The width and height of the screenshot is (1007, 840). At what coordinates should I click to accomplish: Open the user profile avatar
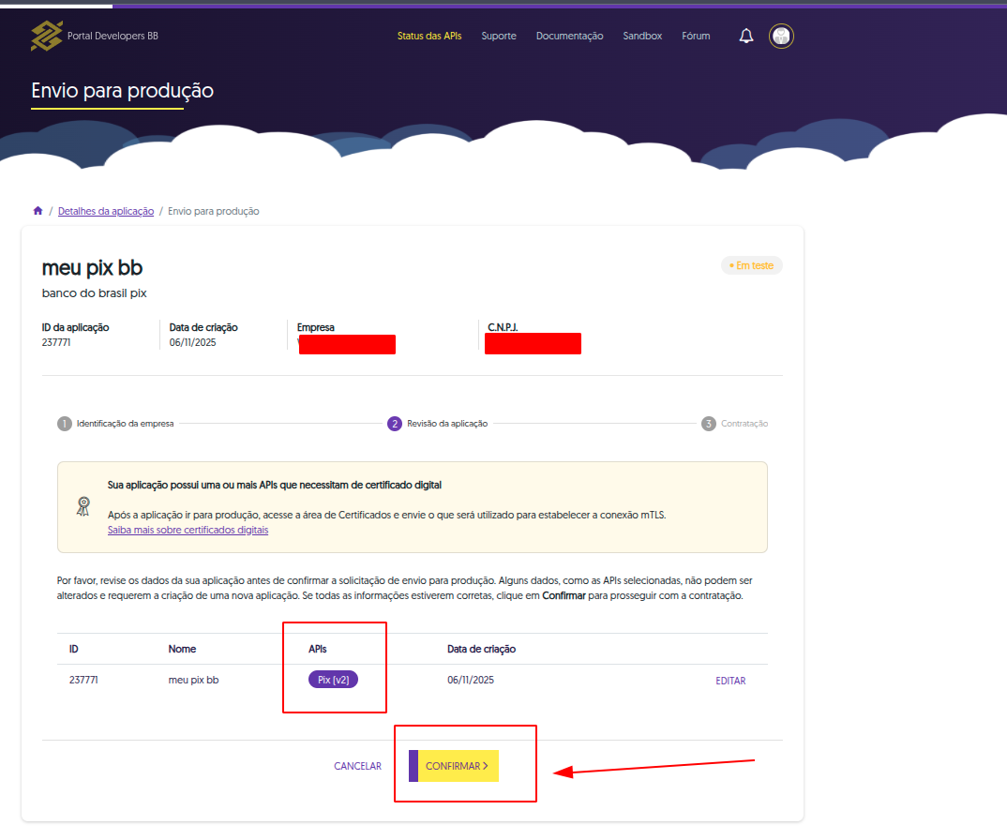coord(781,36)
